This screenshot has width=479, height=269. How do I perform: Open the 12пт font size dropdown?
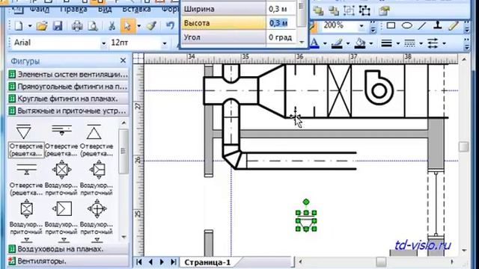click(165, 43)
